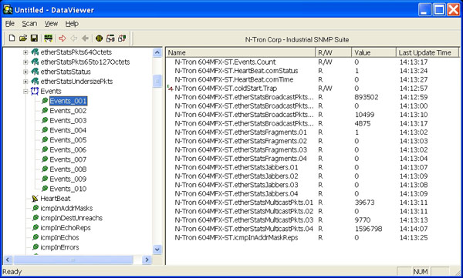Select the HeartBeat.comStatus row
This screenshot has height=278, width=463.
(x=312, y=71)
